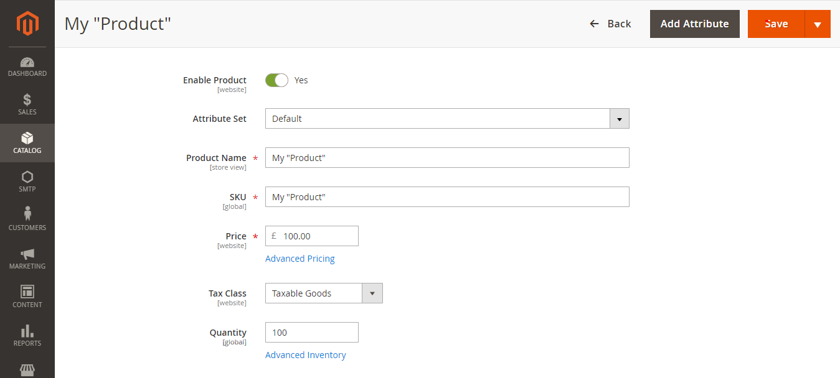Open the Catalog menu

pyautogui.click(x=27, y=142)
